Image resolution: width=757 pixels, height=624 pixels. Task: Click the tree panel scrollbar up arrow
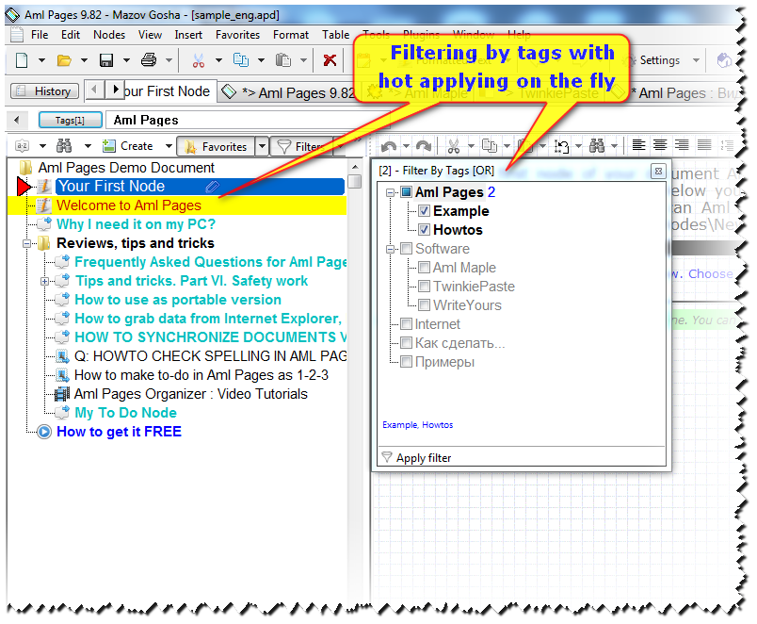coord(355,167)
